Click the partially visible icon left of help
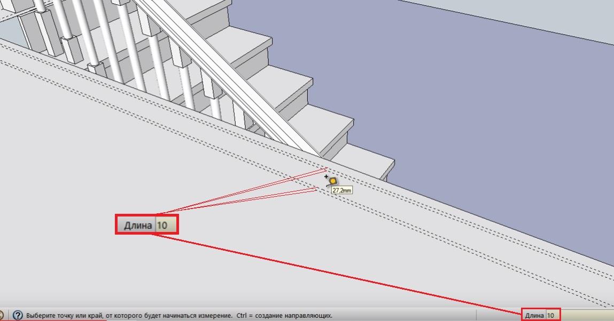Screen dimensions: 614x321 point(2,315)
